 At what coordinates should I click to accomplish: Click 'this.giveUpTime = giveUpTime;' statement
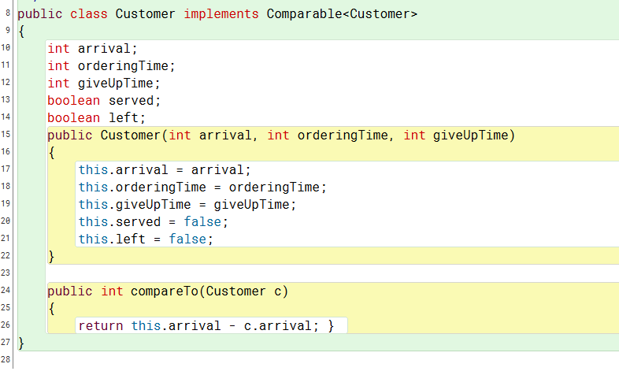tap(187, 205)
